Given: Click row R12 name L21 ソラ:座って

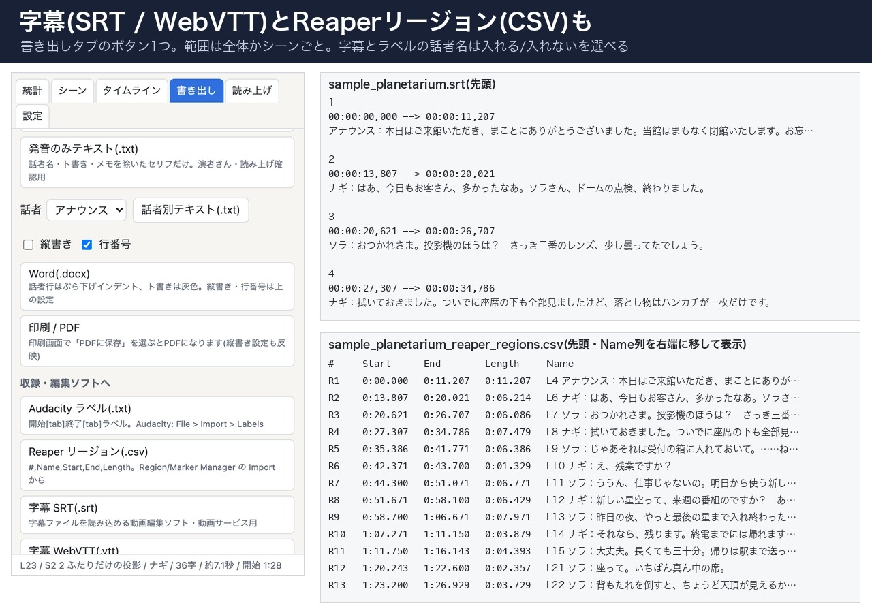Looking at the screenshot, I should pyautogui.click(x=636, y=568).
